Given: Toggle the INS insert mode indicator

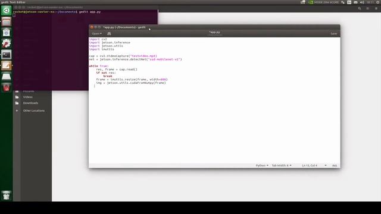Looking at the screenshot, I should [335, 165].
